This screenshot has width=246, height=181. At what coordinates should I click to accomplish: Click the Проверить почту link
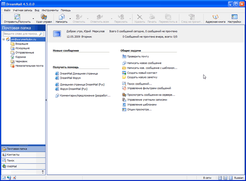pos(138,56)
